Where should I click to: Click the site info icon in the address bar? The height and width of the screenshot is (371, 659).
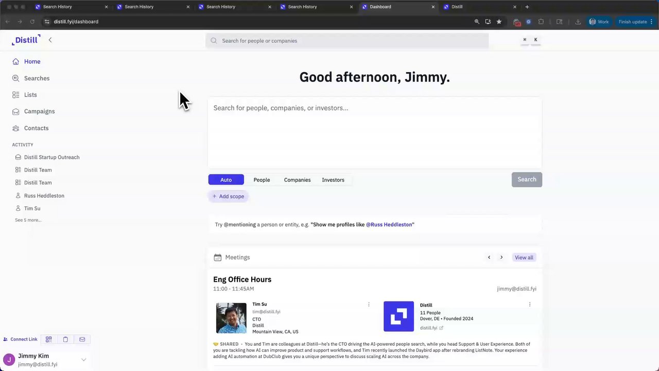(x=47, y=22)
